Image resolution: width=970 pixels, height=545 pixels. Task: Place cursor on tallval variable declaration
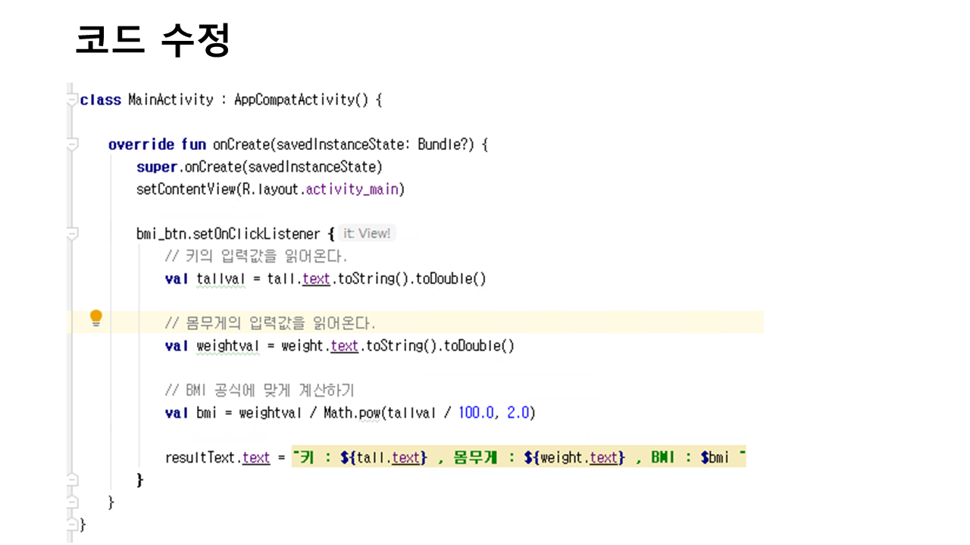point(221,279)
